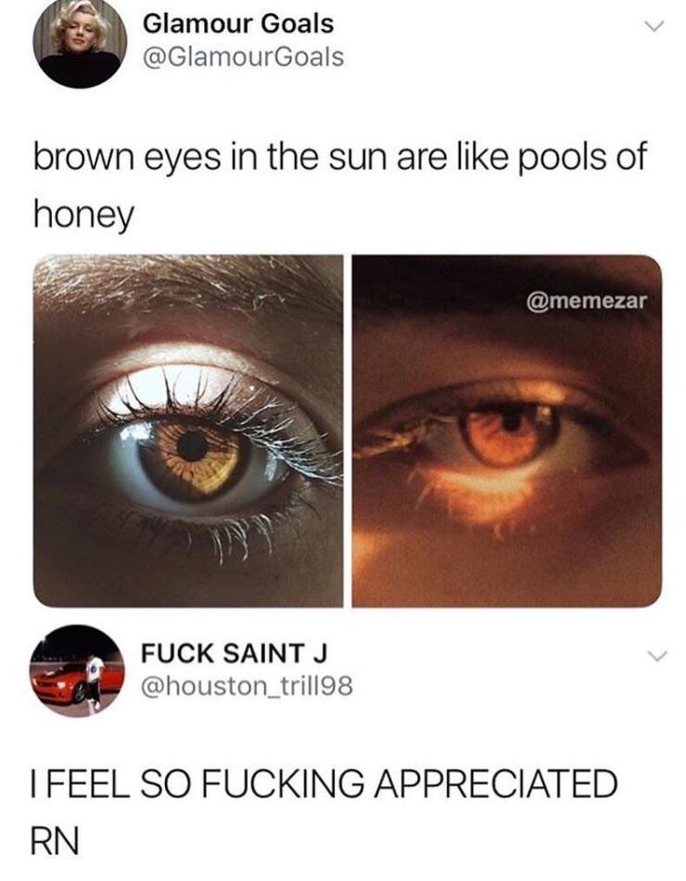Expand the FUCK SAINT J tweet options chevron
Image resolution: width=686 pixels, height=881 pixels.
tap(655, 655)
